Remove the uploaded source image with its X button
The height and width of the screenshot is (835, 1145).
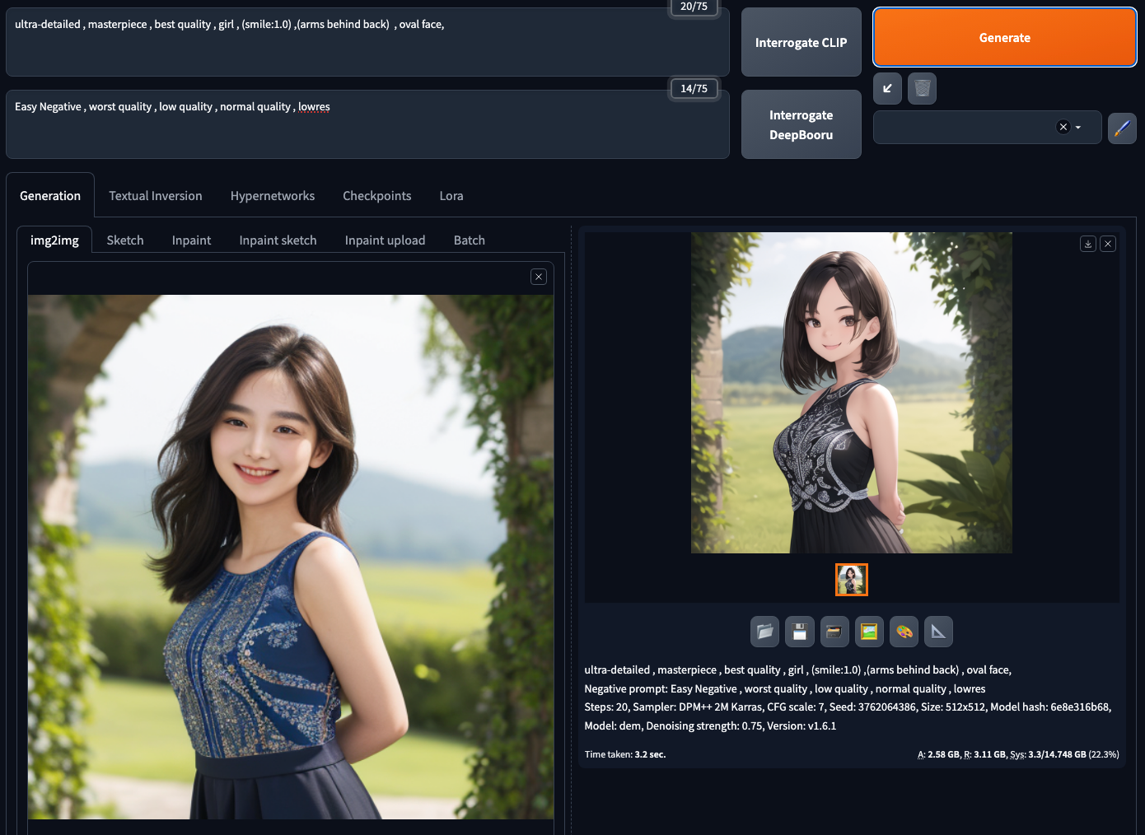tap(538, 277)
